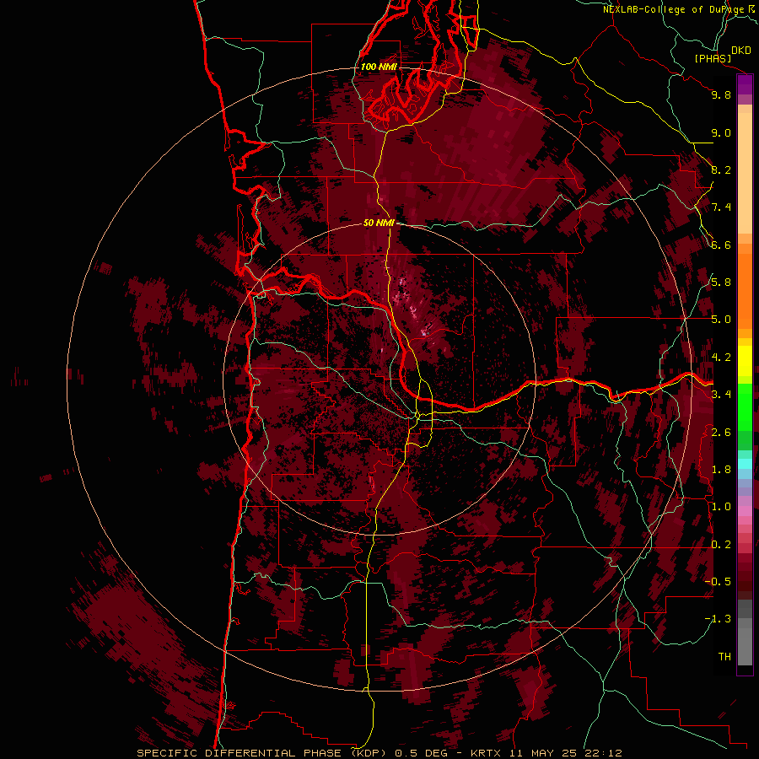Click the 9.0 value on the color scale
759x759 pixels.
pyautogui.click(x=721, y=132)
